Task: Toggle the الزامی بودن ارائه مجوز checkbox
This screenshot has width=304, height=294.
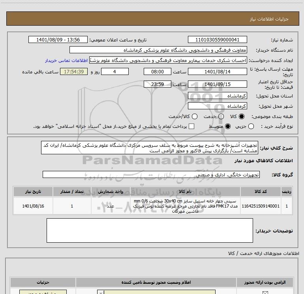Action: point(265,292)
